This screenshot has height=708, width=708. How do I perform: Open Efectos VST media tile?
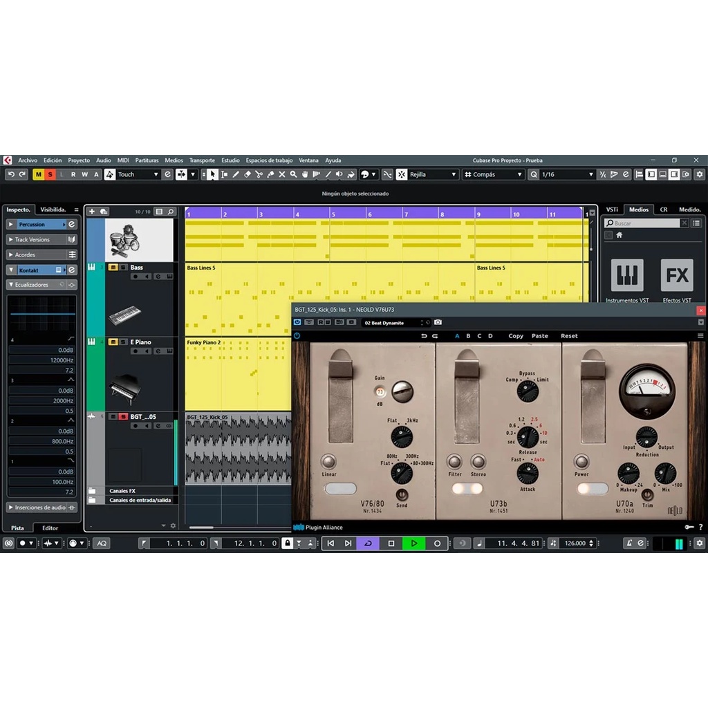click(x=677, y=281)
